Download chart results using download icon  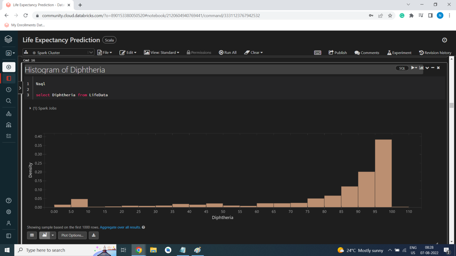click(x=94, y=235)
